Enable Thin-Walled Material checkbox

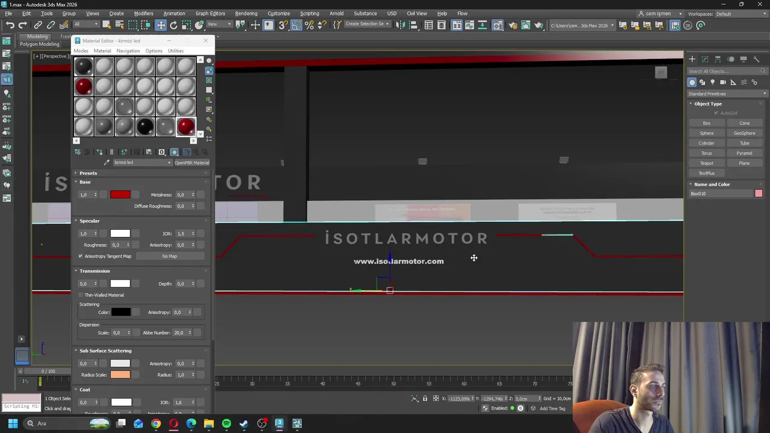81,295
